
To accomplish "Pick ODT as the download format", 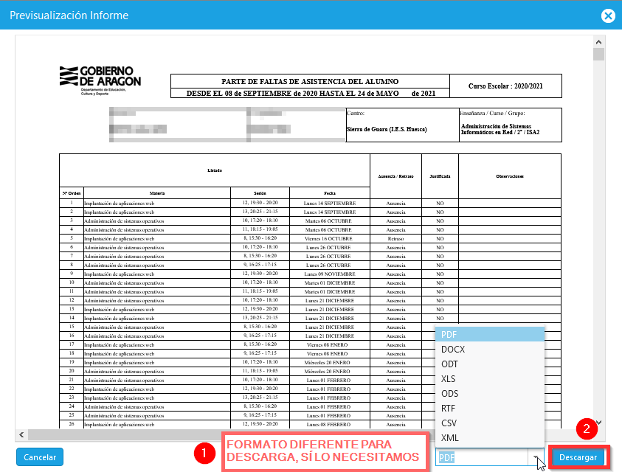I will point(489,364).
